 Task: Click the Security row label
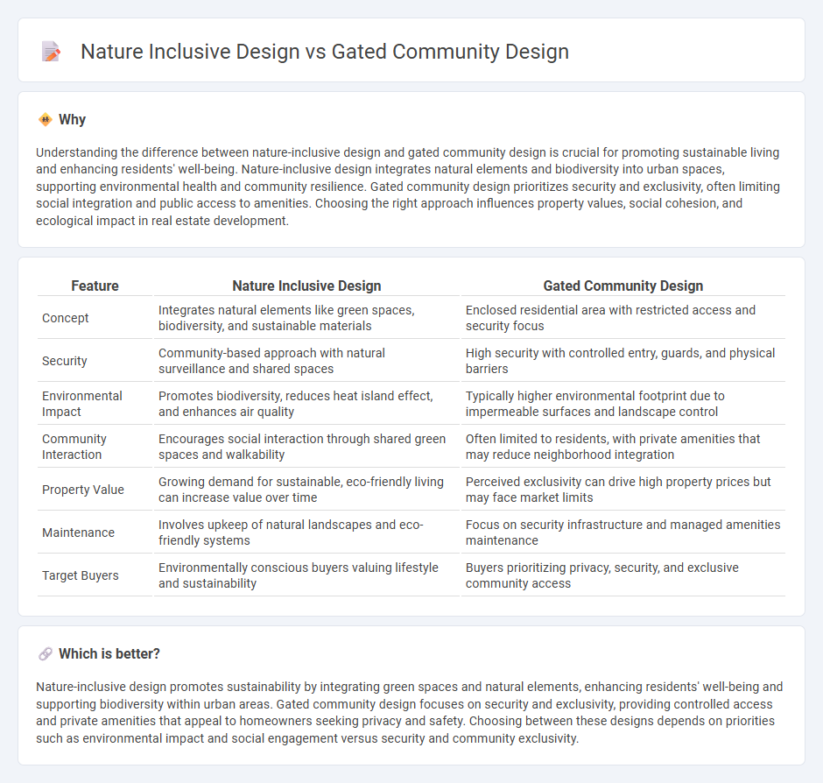65,360
